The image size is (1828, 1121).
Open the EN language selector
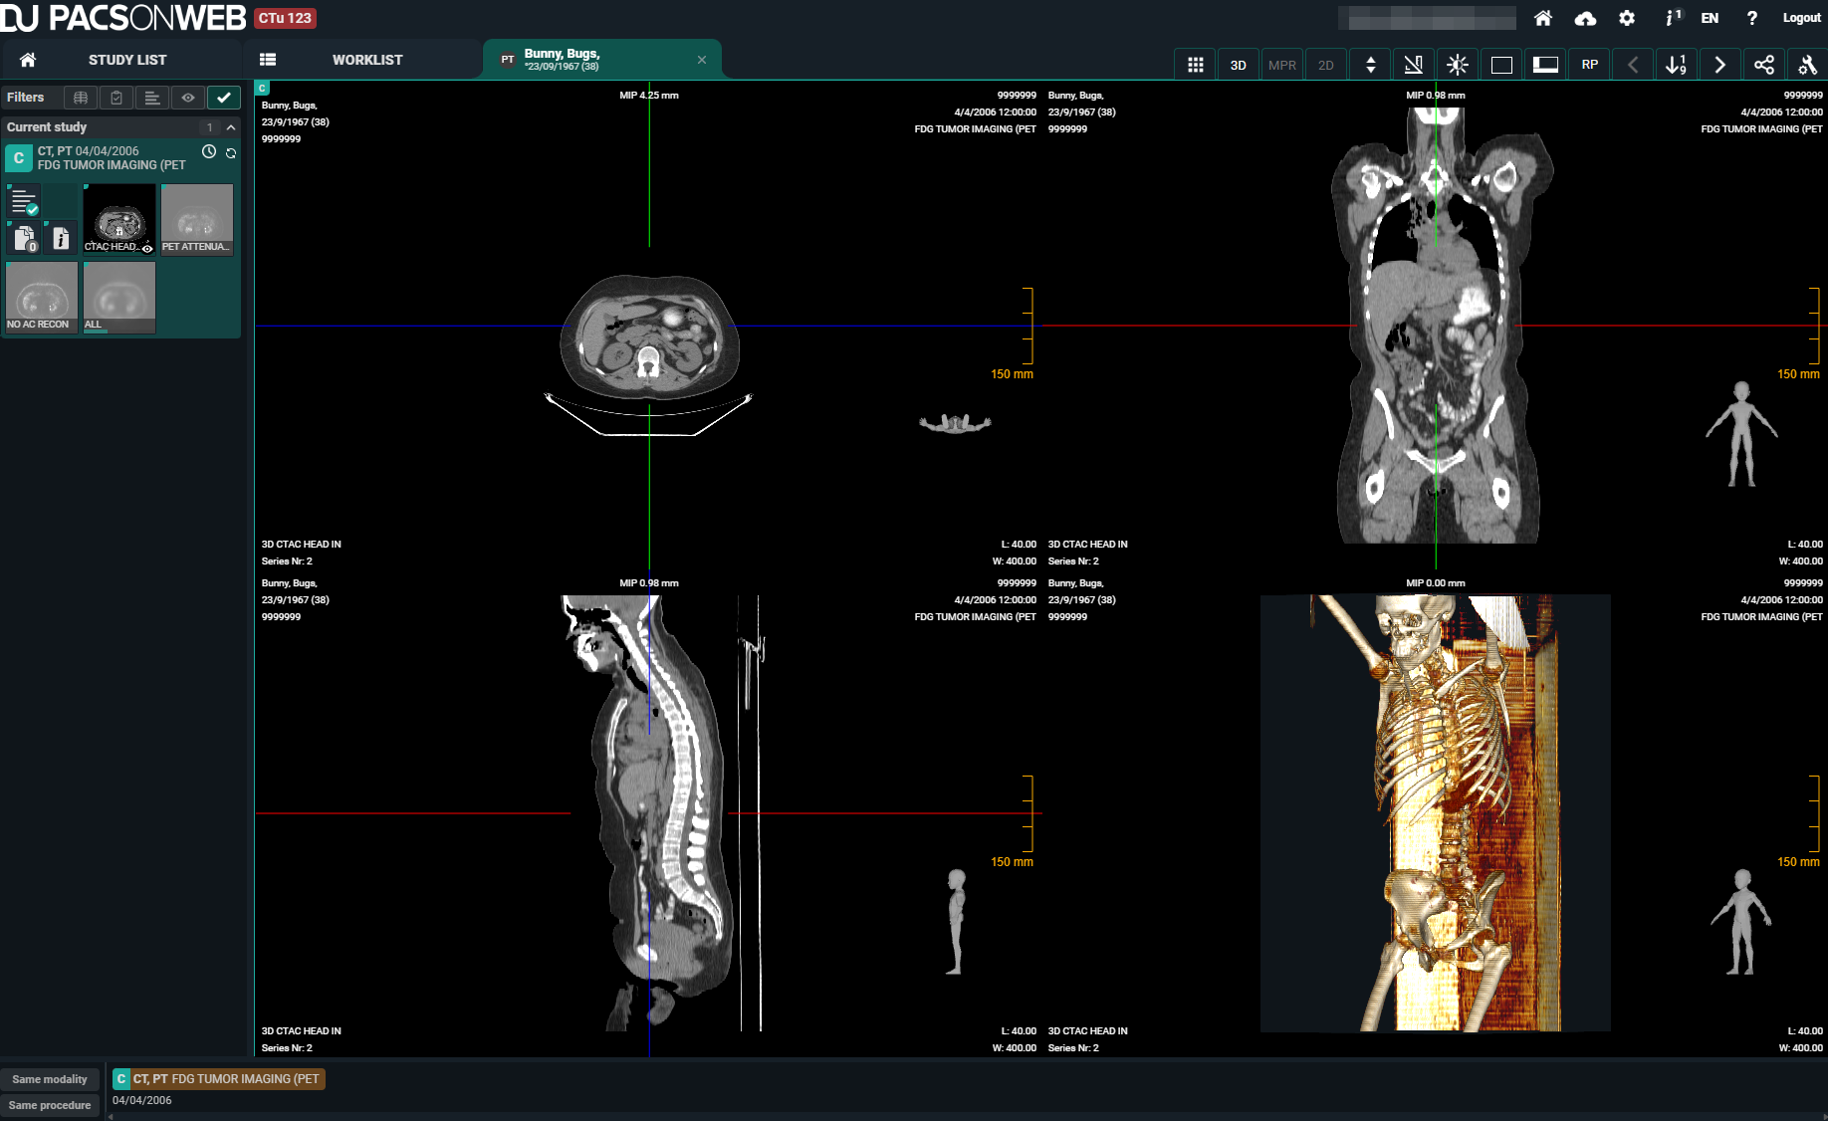coord(1710,18)
